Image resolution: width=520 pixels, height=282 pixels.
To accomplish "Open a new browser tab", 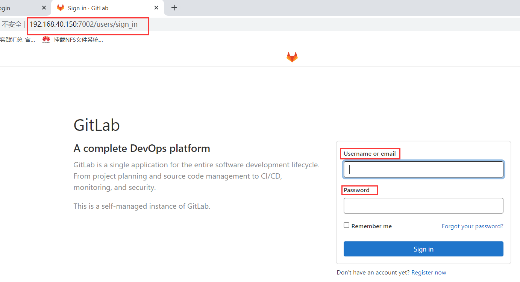I will coord(174,8).
